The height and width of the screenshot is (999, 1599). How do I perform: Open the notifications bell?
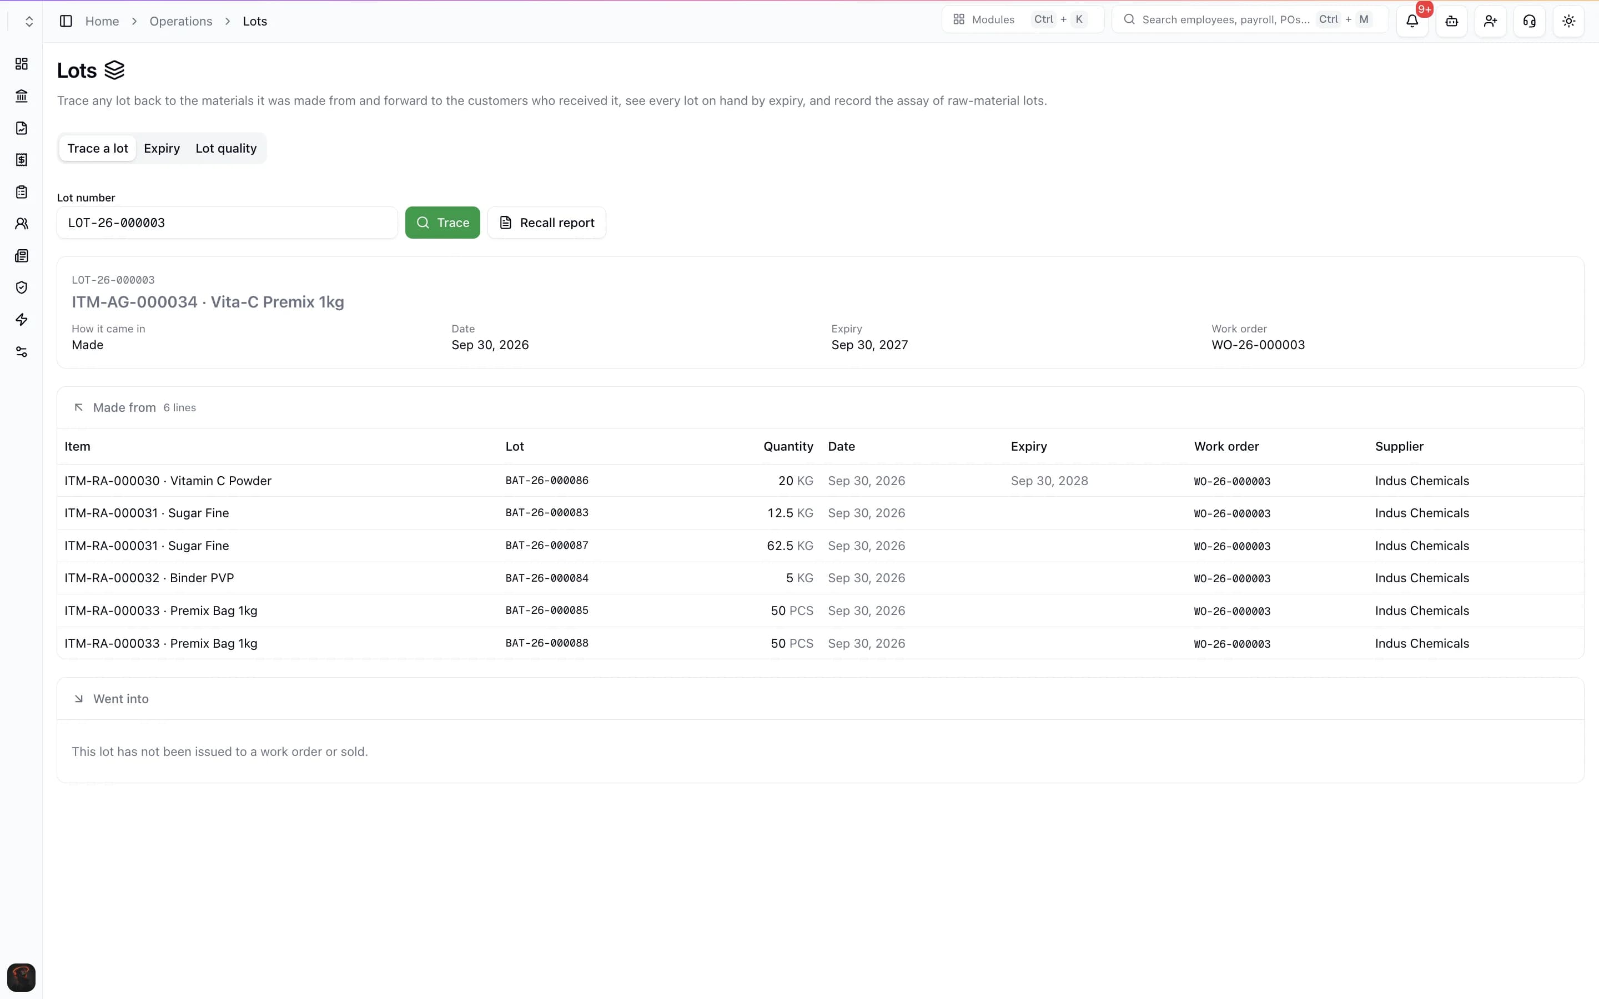pos(1412,21)
